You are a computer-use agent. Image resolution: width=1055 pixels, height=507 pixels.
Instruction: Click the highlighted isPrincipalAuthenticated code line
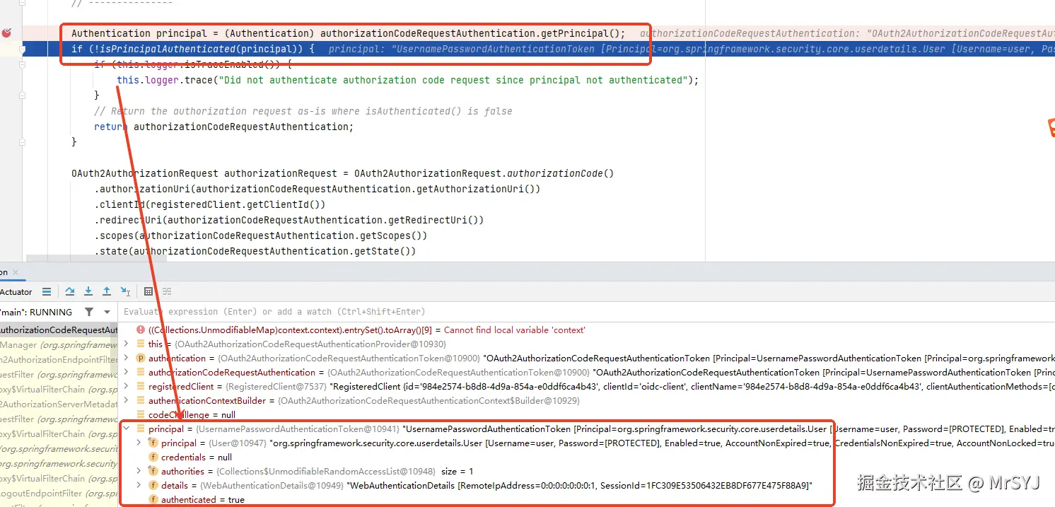click(192, 49)
